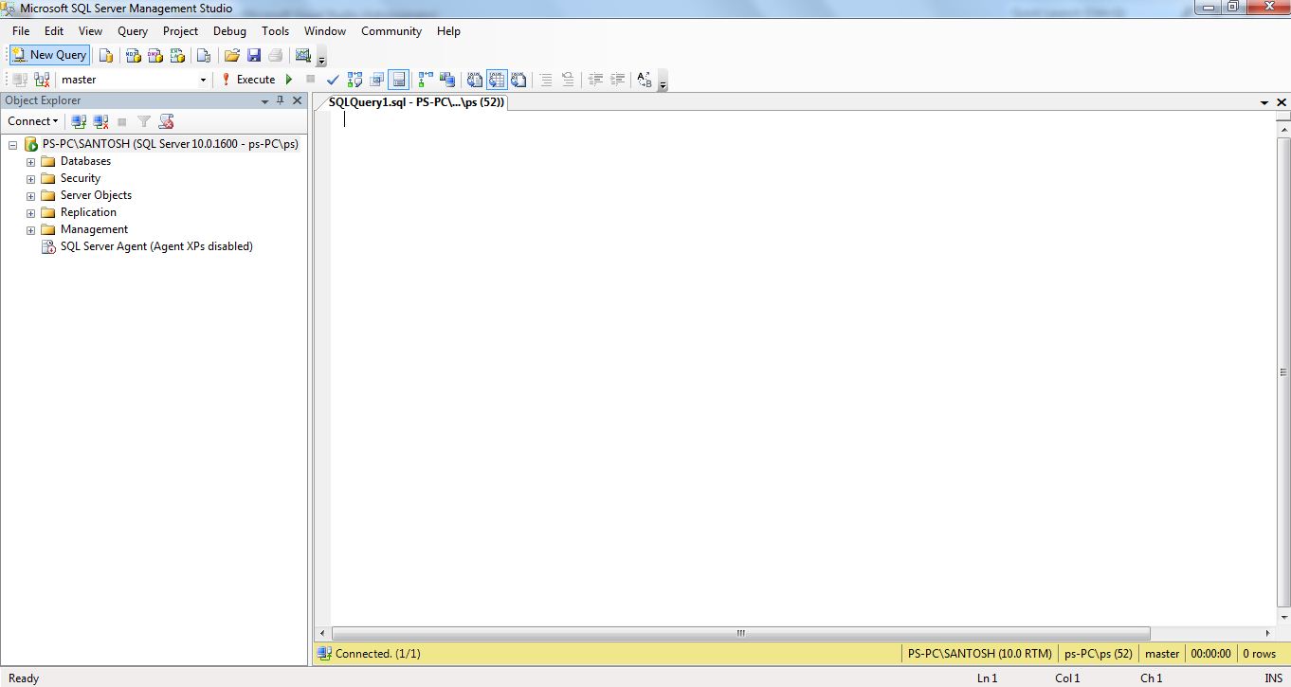The image size is (1291, 687).
Task: Open SQL Server Compact Edition Query
Action: (x=203, y=55)
